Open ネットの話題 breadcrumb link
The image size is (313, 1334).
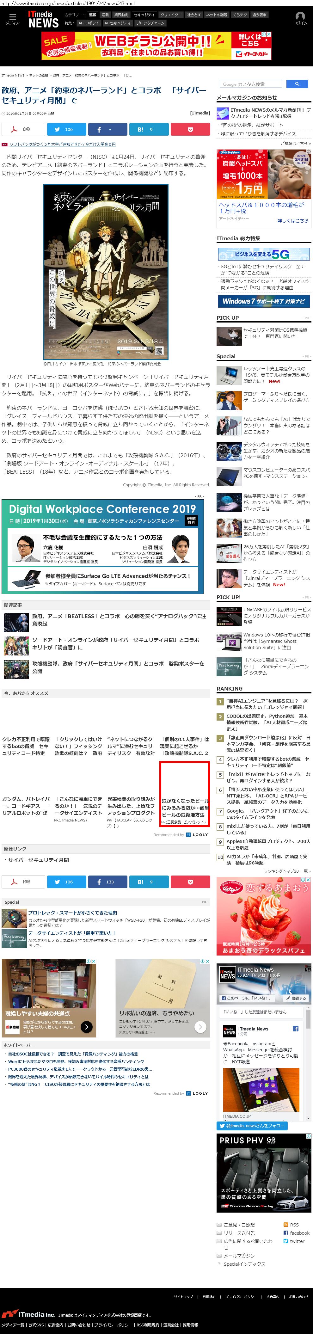[38, 76]
